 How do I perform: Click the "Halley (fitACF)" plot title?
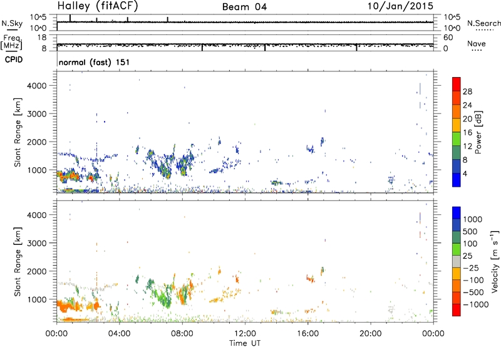98,6
